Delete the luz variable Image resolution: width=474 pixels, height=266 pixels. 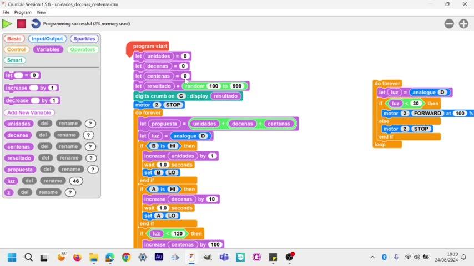(x=29, y=181)
